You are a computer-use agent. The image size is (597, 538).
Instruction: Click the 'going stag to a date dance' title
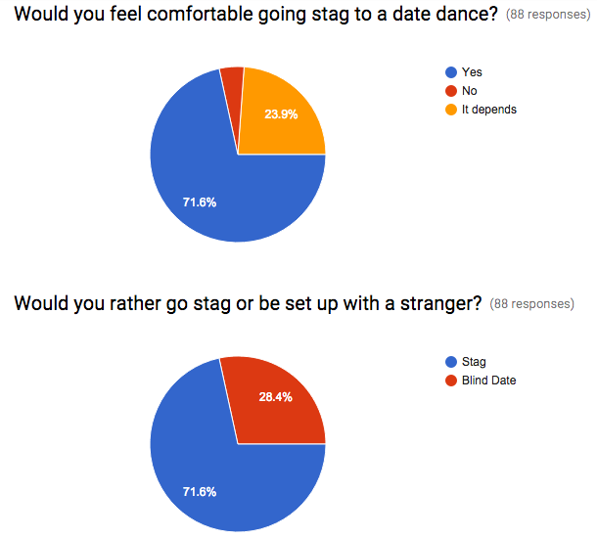[255, 15]
